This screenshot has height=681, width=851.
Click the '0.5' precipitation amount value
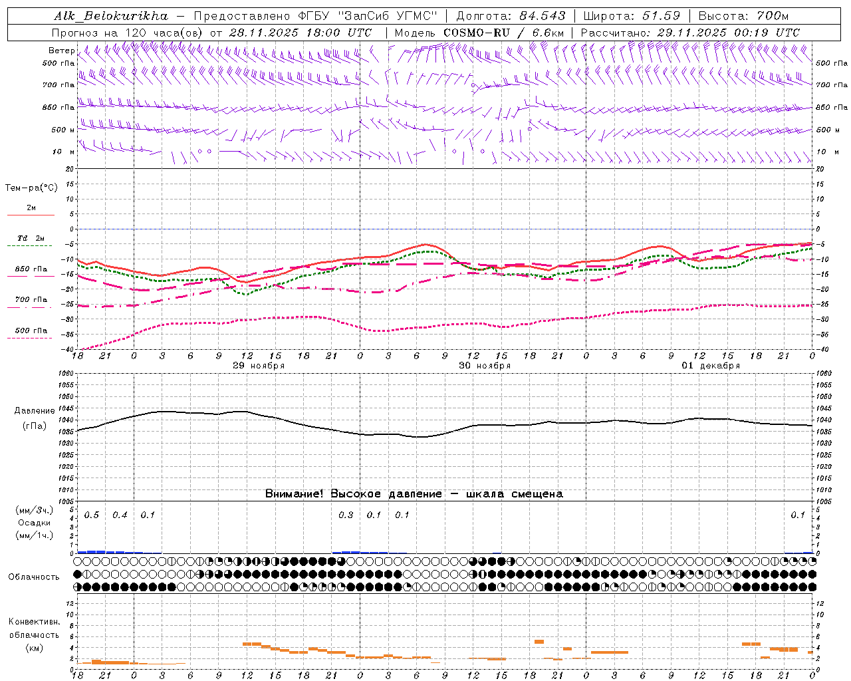click(x=92, y=515)
